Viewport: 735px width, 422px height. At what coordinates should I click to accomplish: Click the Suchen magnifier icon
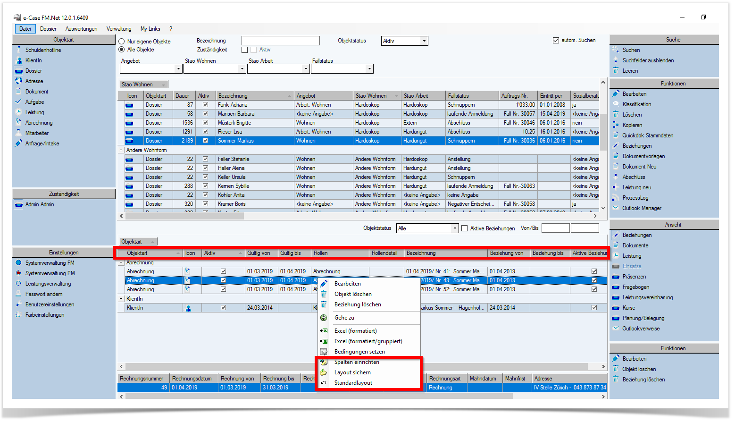point(616,50)
